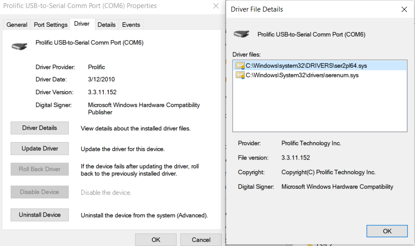This screenshot has height=246, width=415.
Task: Select the ser2pl64.sys driver file row
Action: [x=320, y=66]
